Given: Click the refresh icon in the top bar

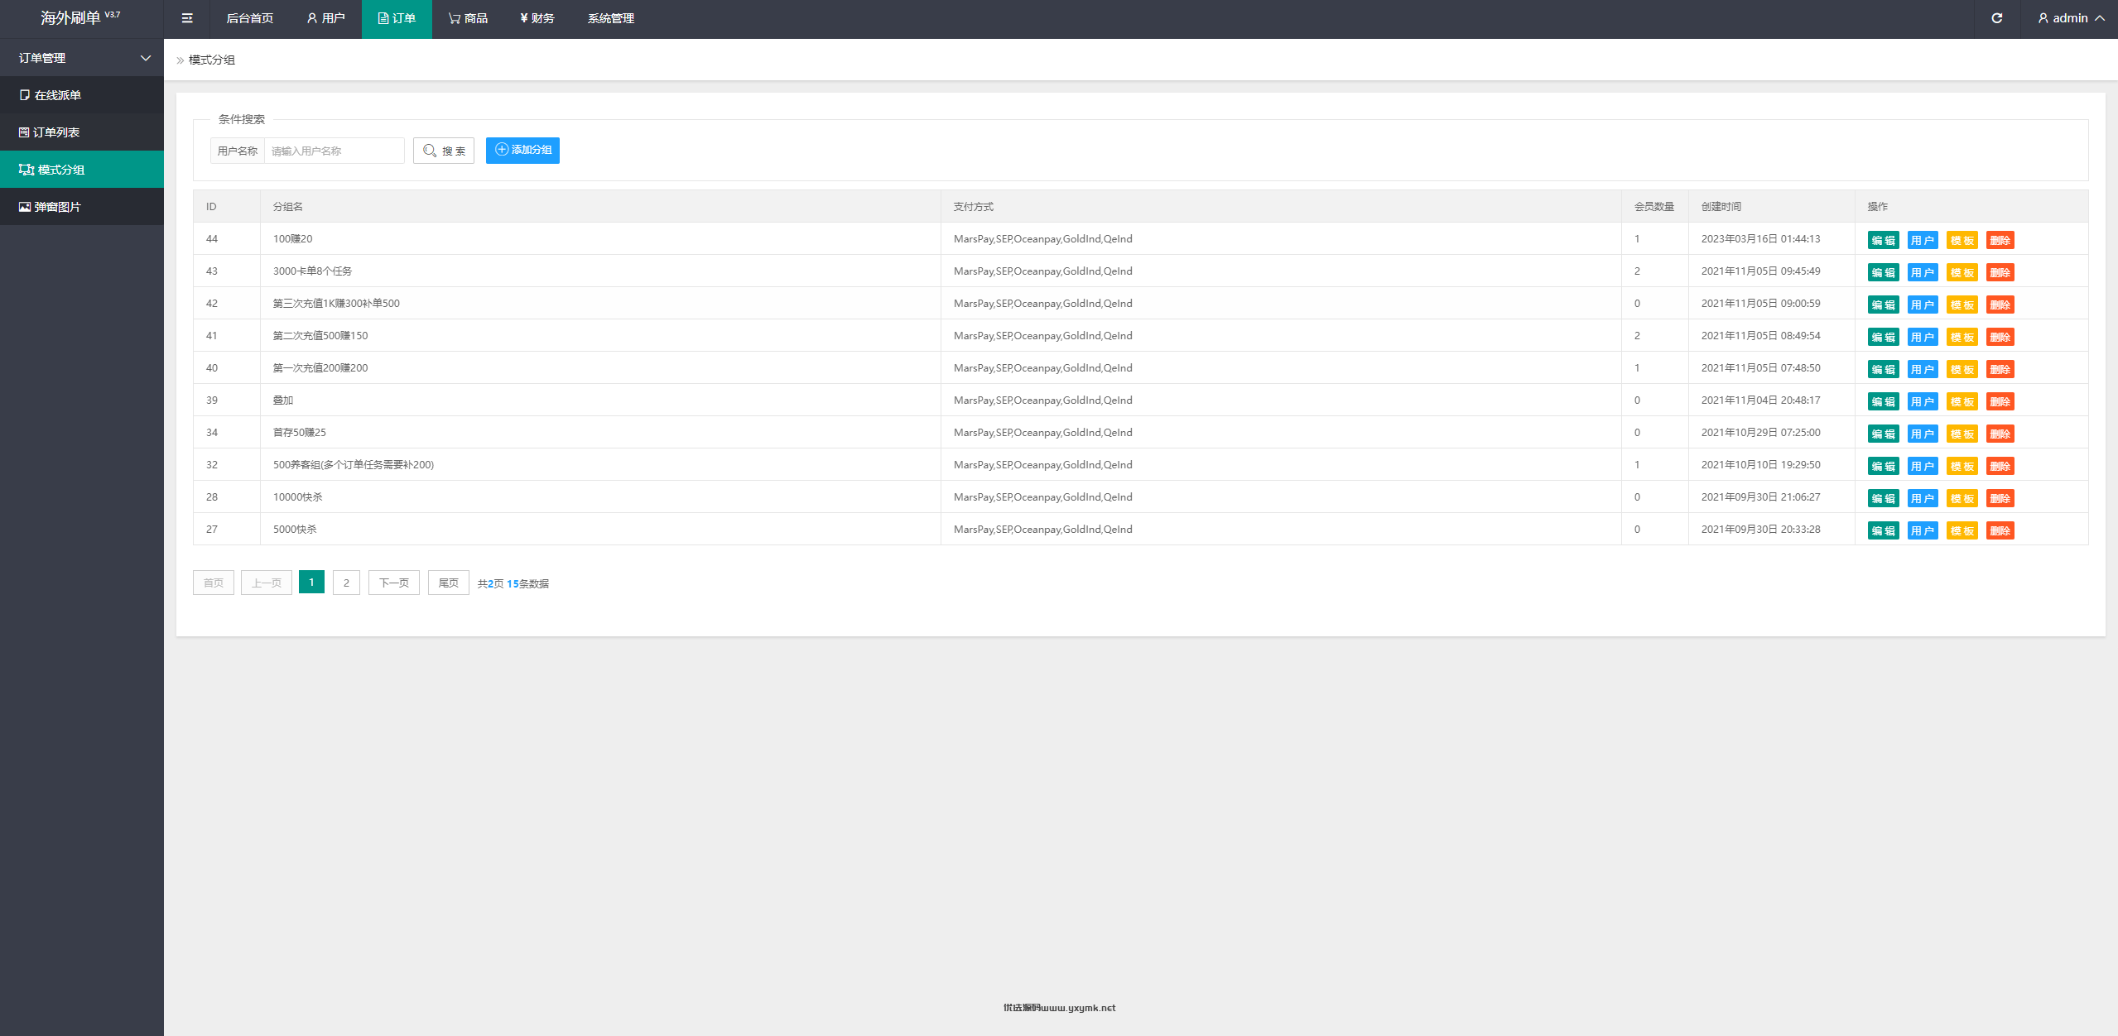Looking at the screenshot, I should (1996, 18).
